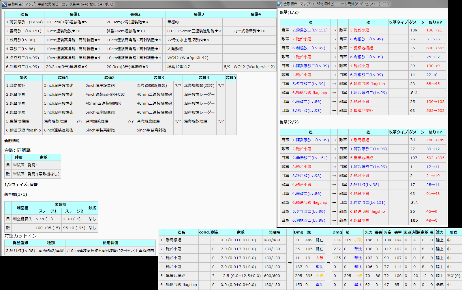
Task: Select the 陣形 column header
Action: coord(19,157)
